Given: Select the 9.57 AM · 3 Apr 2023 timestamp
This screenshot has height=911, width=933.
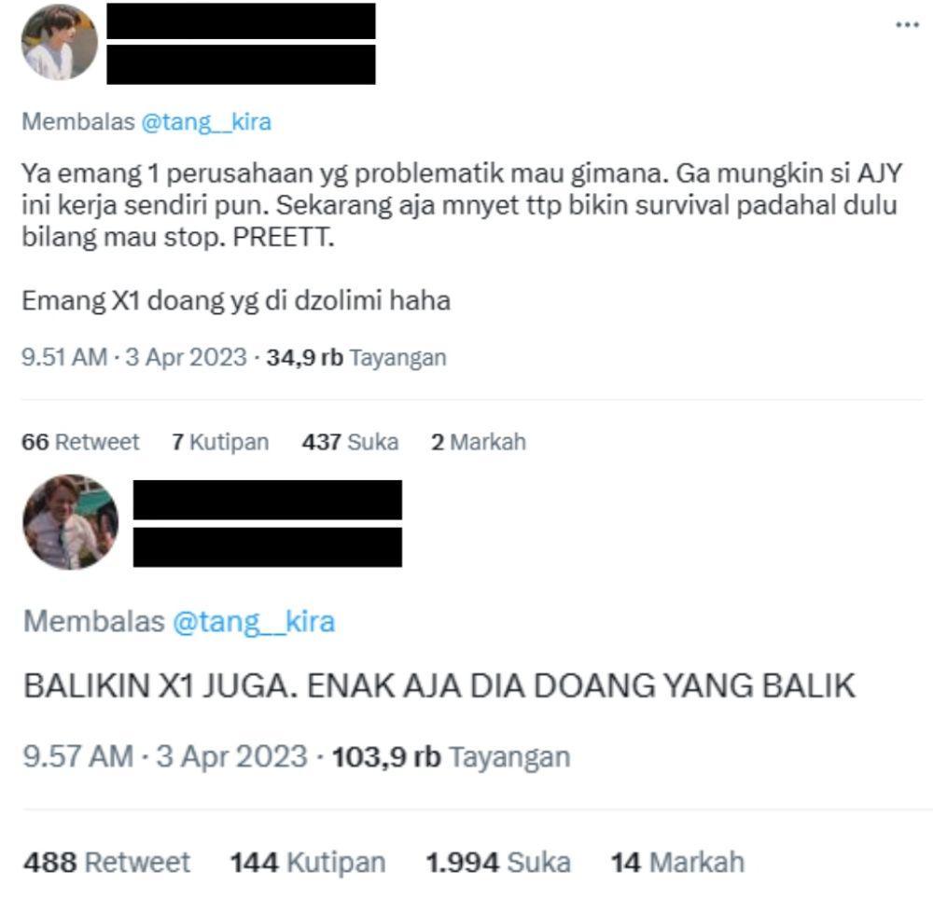Looking at the screenshot, I should tap(165, 757).
